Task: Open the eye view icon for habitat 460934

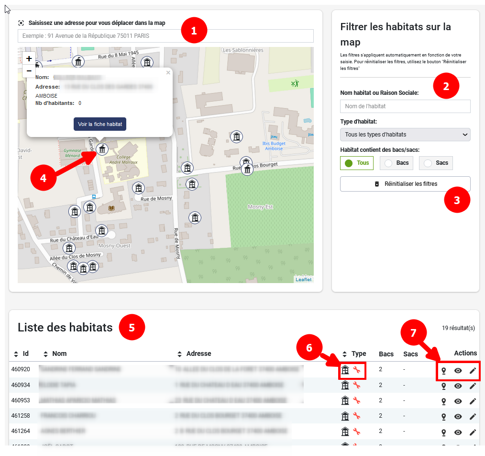Action: pyautogui.click(x=458, y=386)
